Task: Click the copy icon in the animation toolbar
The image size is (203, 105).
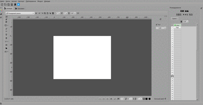Action: click(45, 13)
